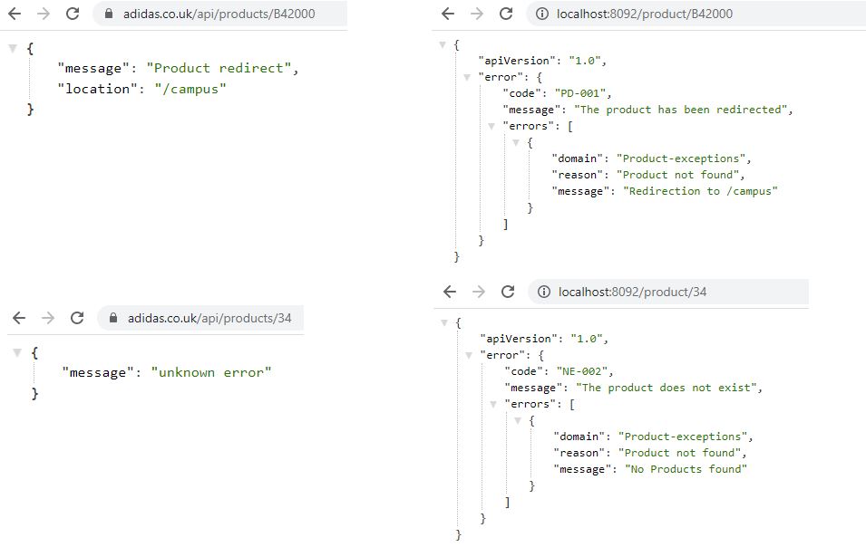Reload the adidas.co.uk/api/products/B42000 page
Viewport: 866px width, 547px height.
(x=73, y=14)
